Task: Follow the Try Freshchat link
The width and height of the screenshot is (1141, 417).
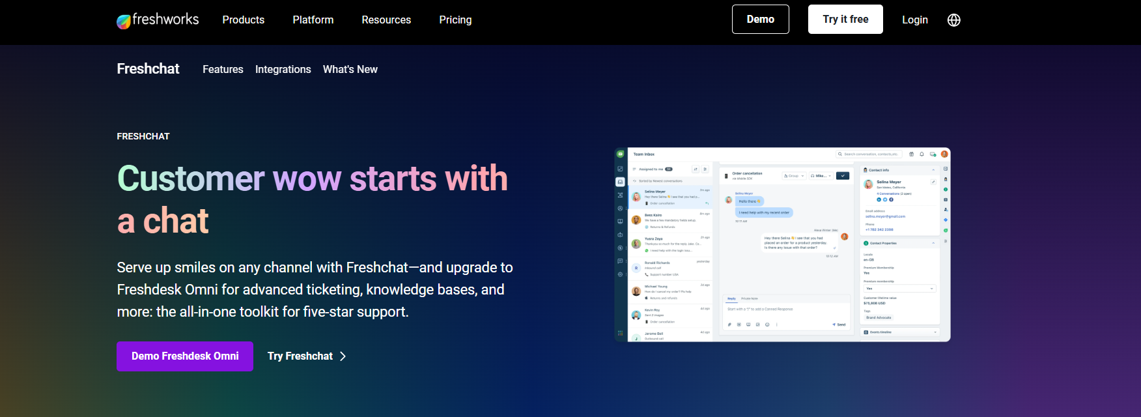Action: tap(307, 356)
